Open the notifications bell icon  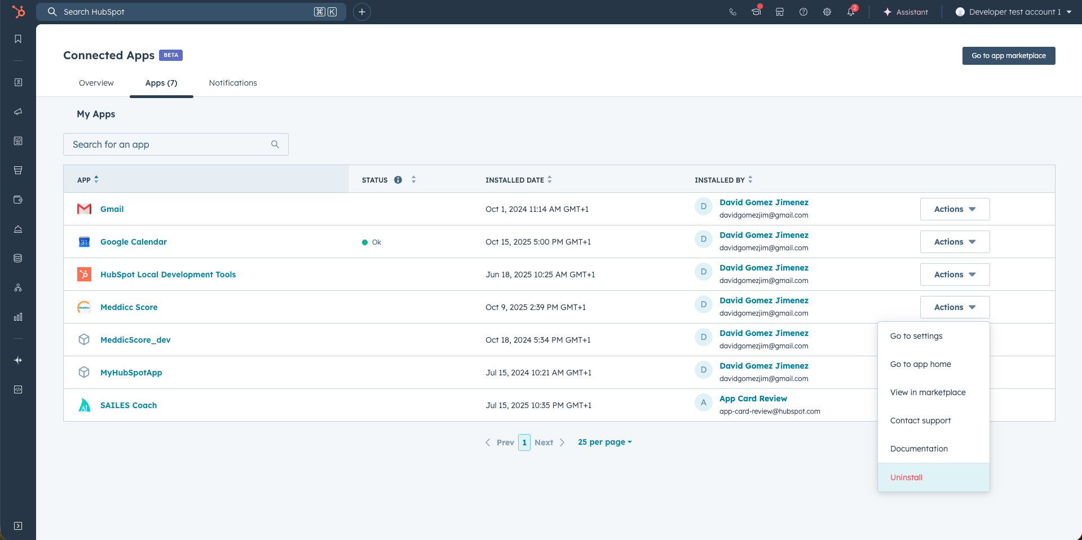(850, 12)
